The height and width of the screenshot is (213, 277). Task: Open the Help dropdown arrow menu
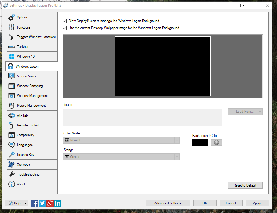(25, 203)
